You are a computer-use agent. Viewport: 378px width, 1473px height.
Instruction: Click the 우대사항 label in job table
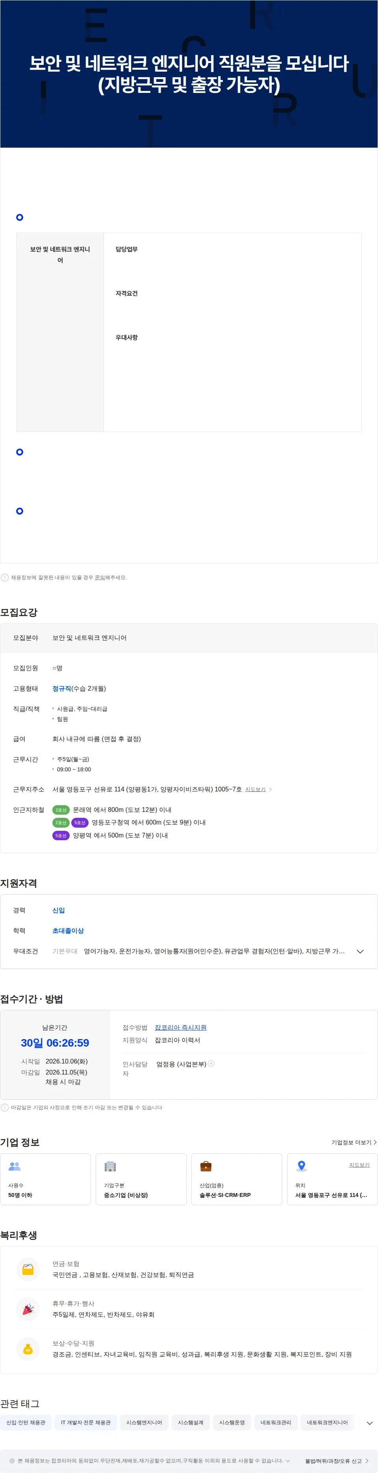[126, 337]
